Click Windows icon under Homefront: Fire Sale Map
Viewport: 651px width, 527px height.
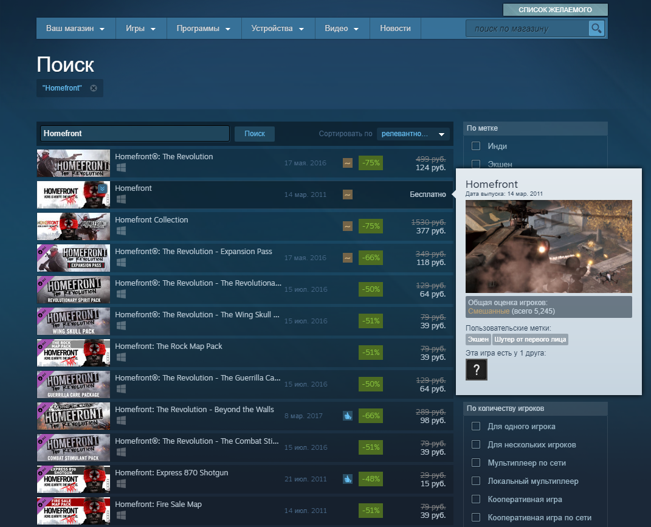[121, 515]
